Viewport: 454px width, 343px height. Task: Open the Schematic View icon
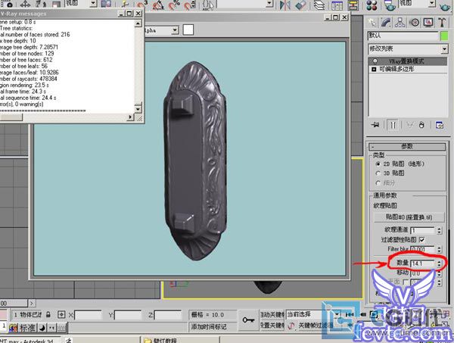(353, 5)
